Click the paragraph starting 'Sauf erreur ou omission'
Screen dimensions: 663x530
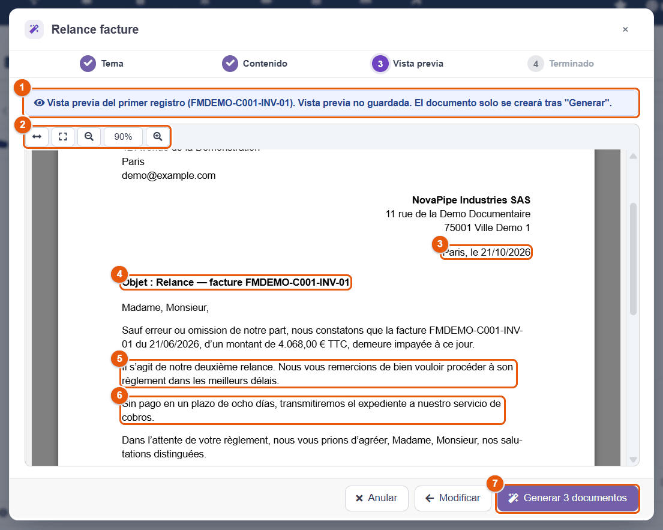coord(322,337)
